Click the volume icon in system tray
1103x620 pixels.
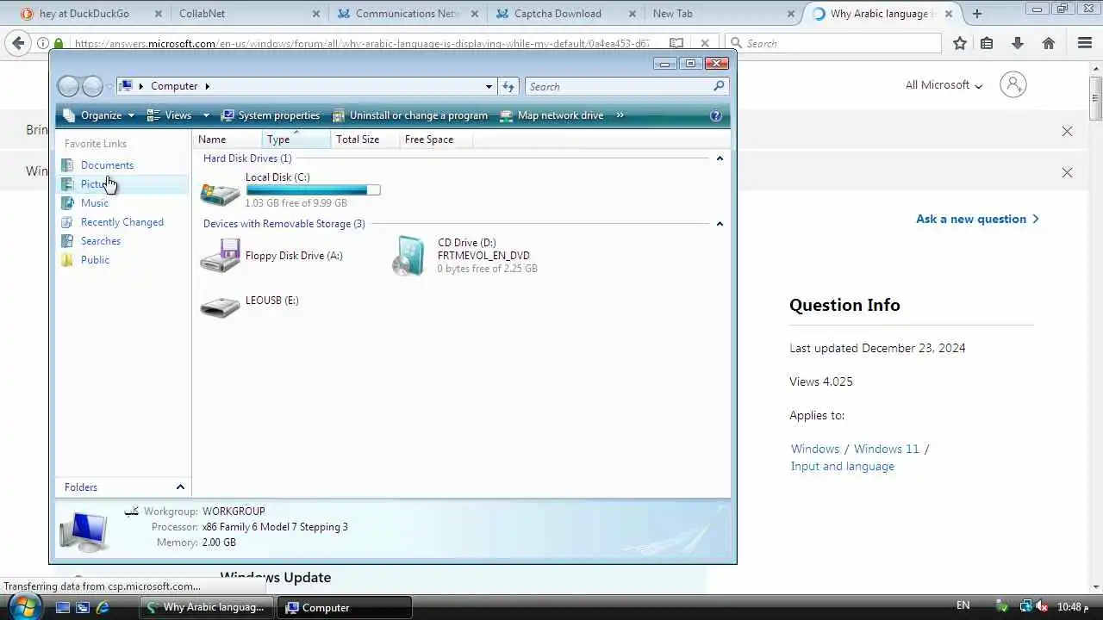1042,606
